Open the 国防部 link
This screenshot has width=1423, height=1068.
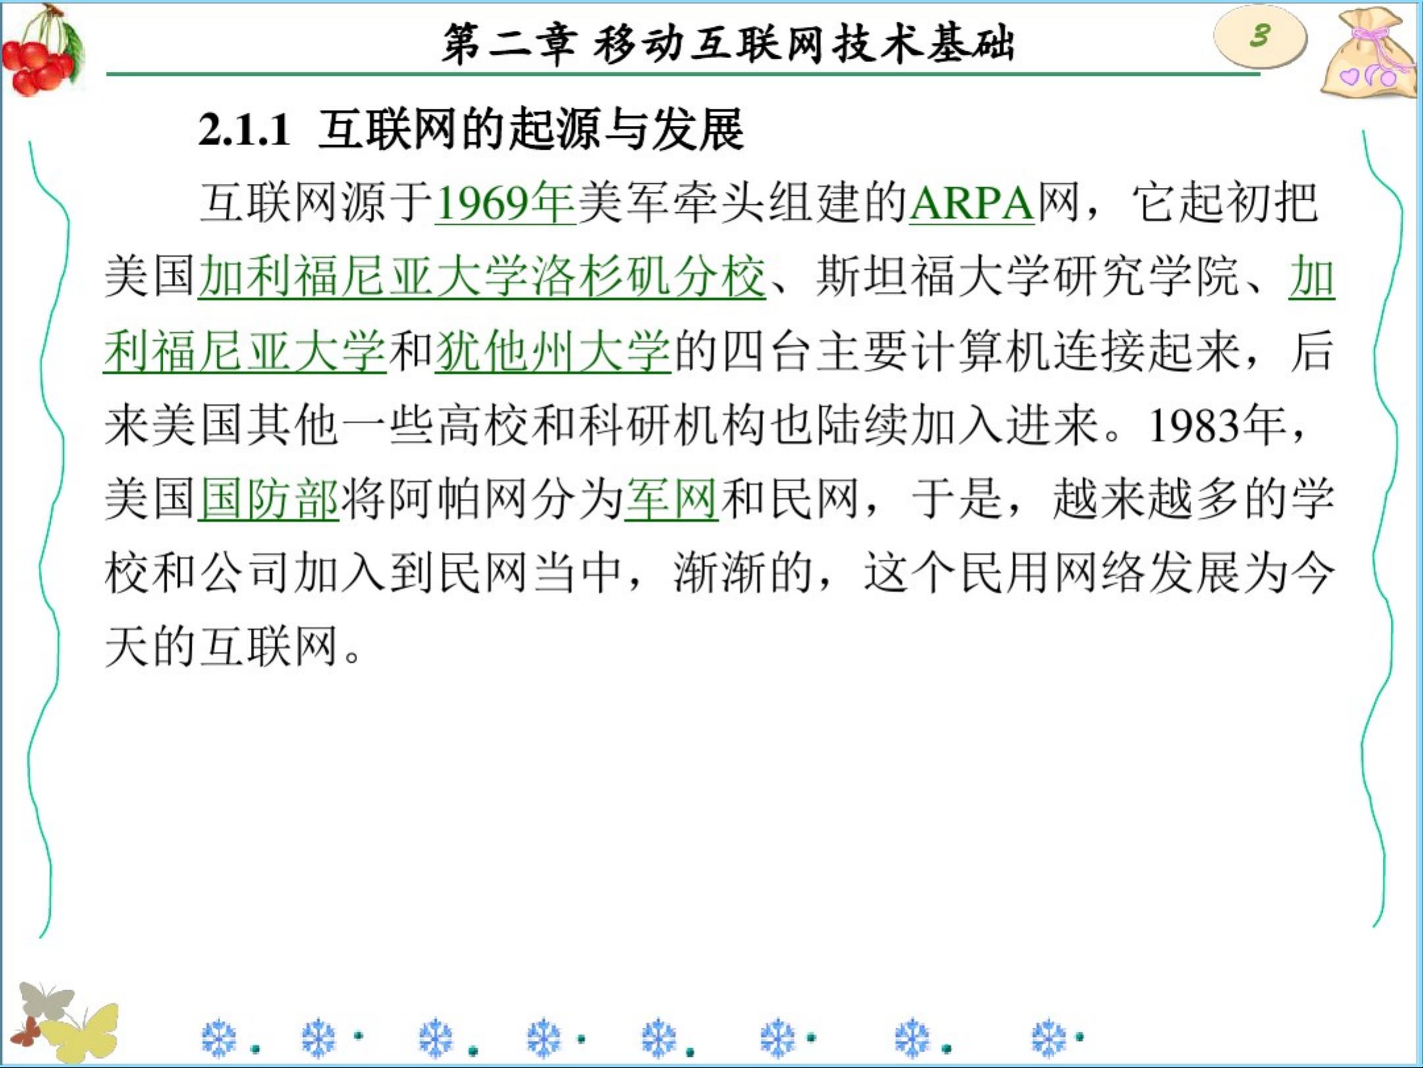[x=269, y=499]
